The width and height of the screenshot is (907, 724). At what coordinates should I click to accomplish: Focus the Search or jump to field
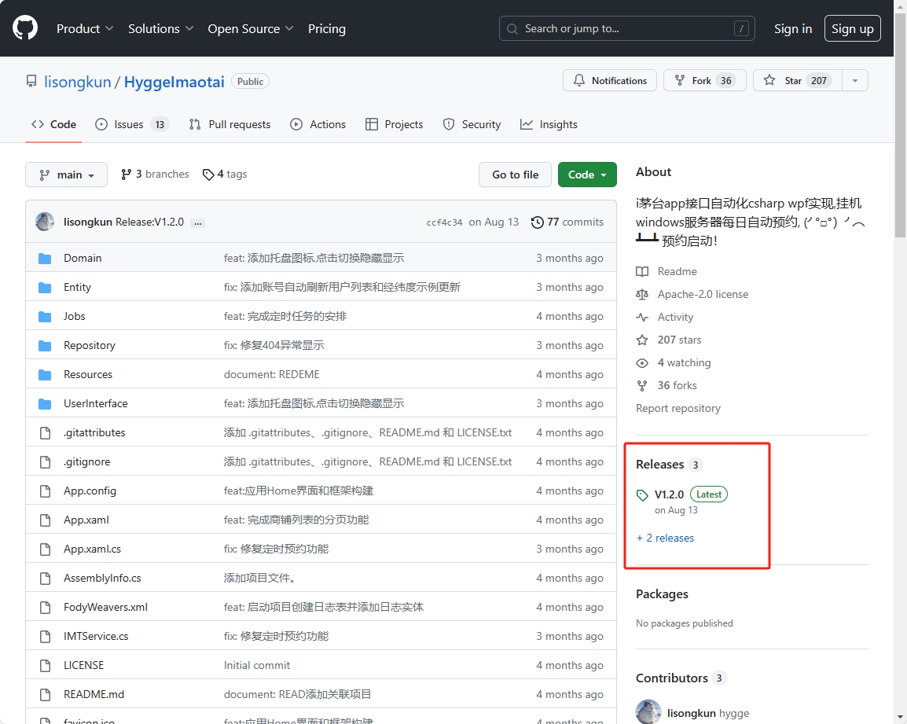pyautogui.click(x=626, y=28)
